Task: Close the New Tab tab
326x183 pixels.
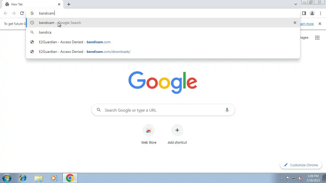Action: [59, 4]
